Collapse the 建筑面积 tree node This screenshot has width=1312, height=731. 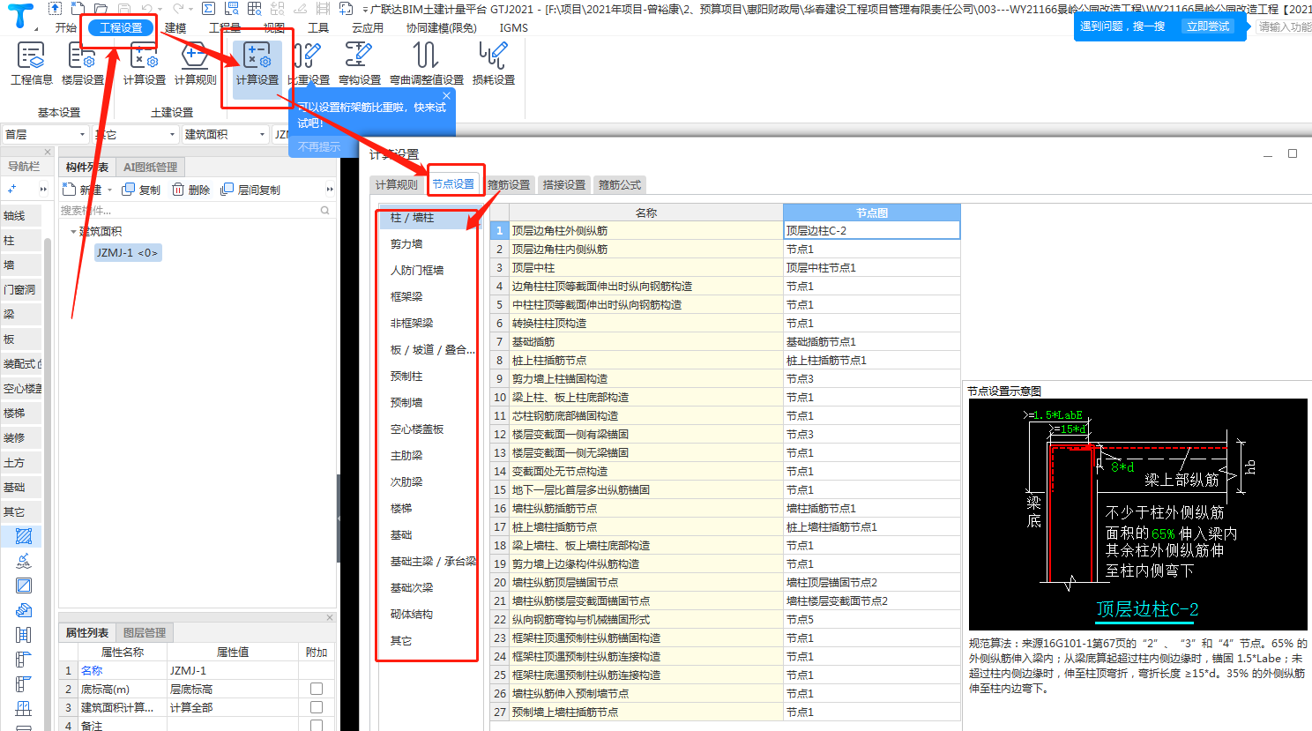tap(73, 232)
